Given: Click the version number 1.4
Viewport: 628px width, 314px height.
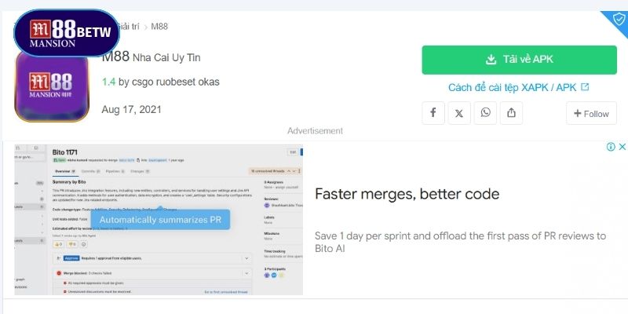Looking at the screenshot, I should [x=108, y=82].
